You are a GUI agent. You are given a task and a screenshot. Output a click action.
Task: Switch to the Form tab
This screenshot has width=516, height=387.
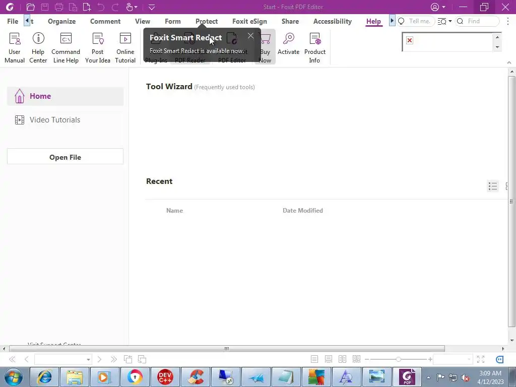173,21
